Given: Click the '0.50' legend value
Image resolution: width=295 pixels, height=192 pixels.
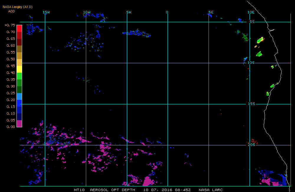Looking at the screenshot, I should 11,59.
